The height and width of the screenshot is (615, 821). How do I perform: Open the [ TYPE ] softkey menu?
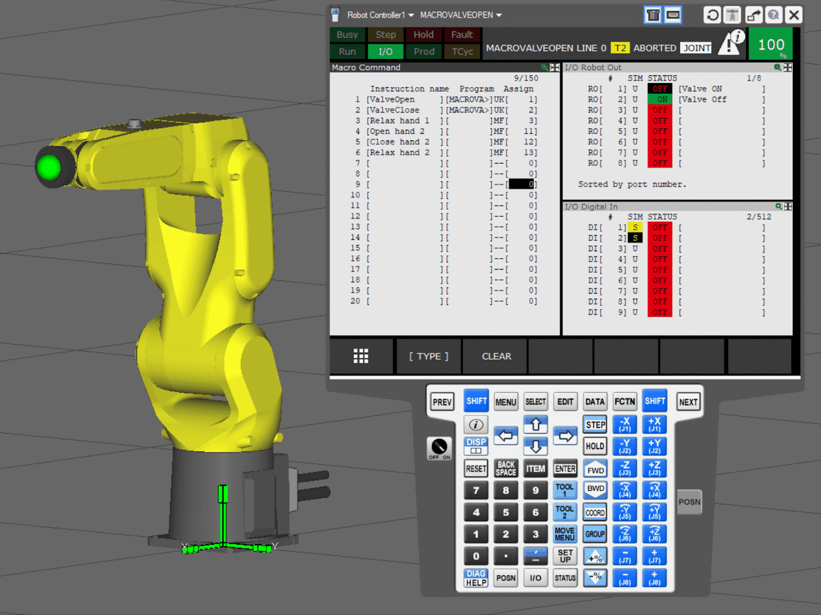(428, 356)
